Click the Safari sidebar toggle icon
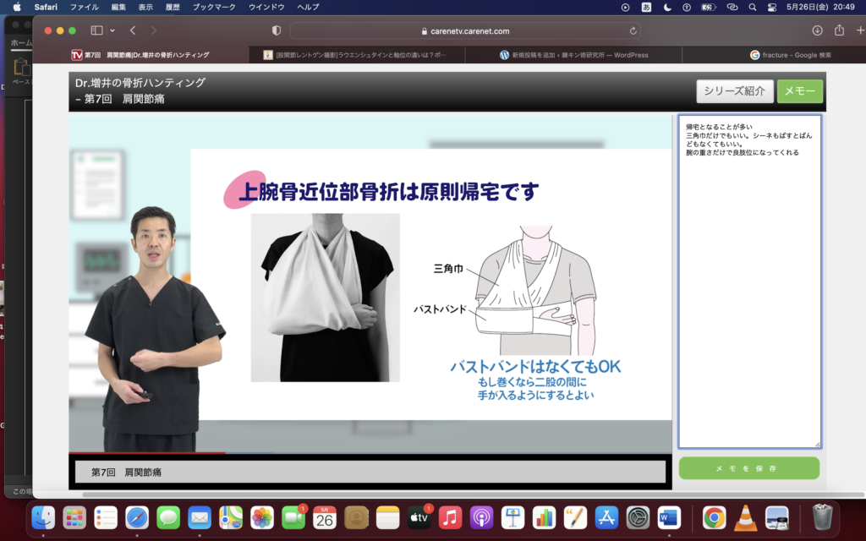The image size is (866, 541). tap(96, 30)
